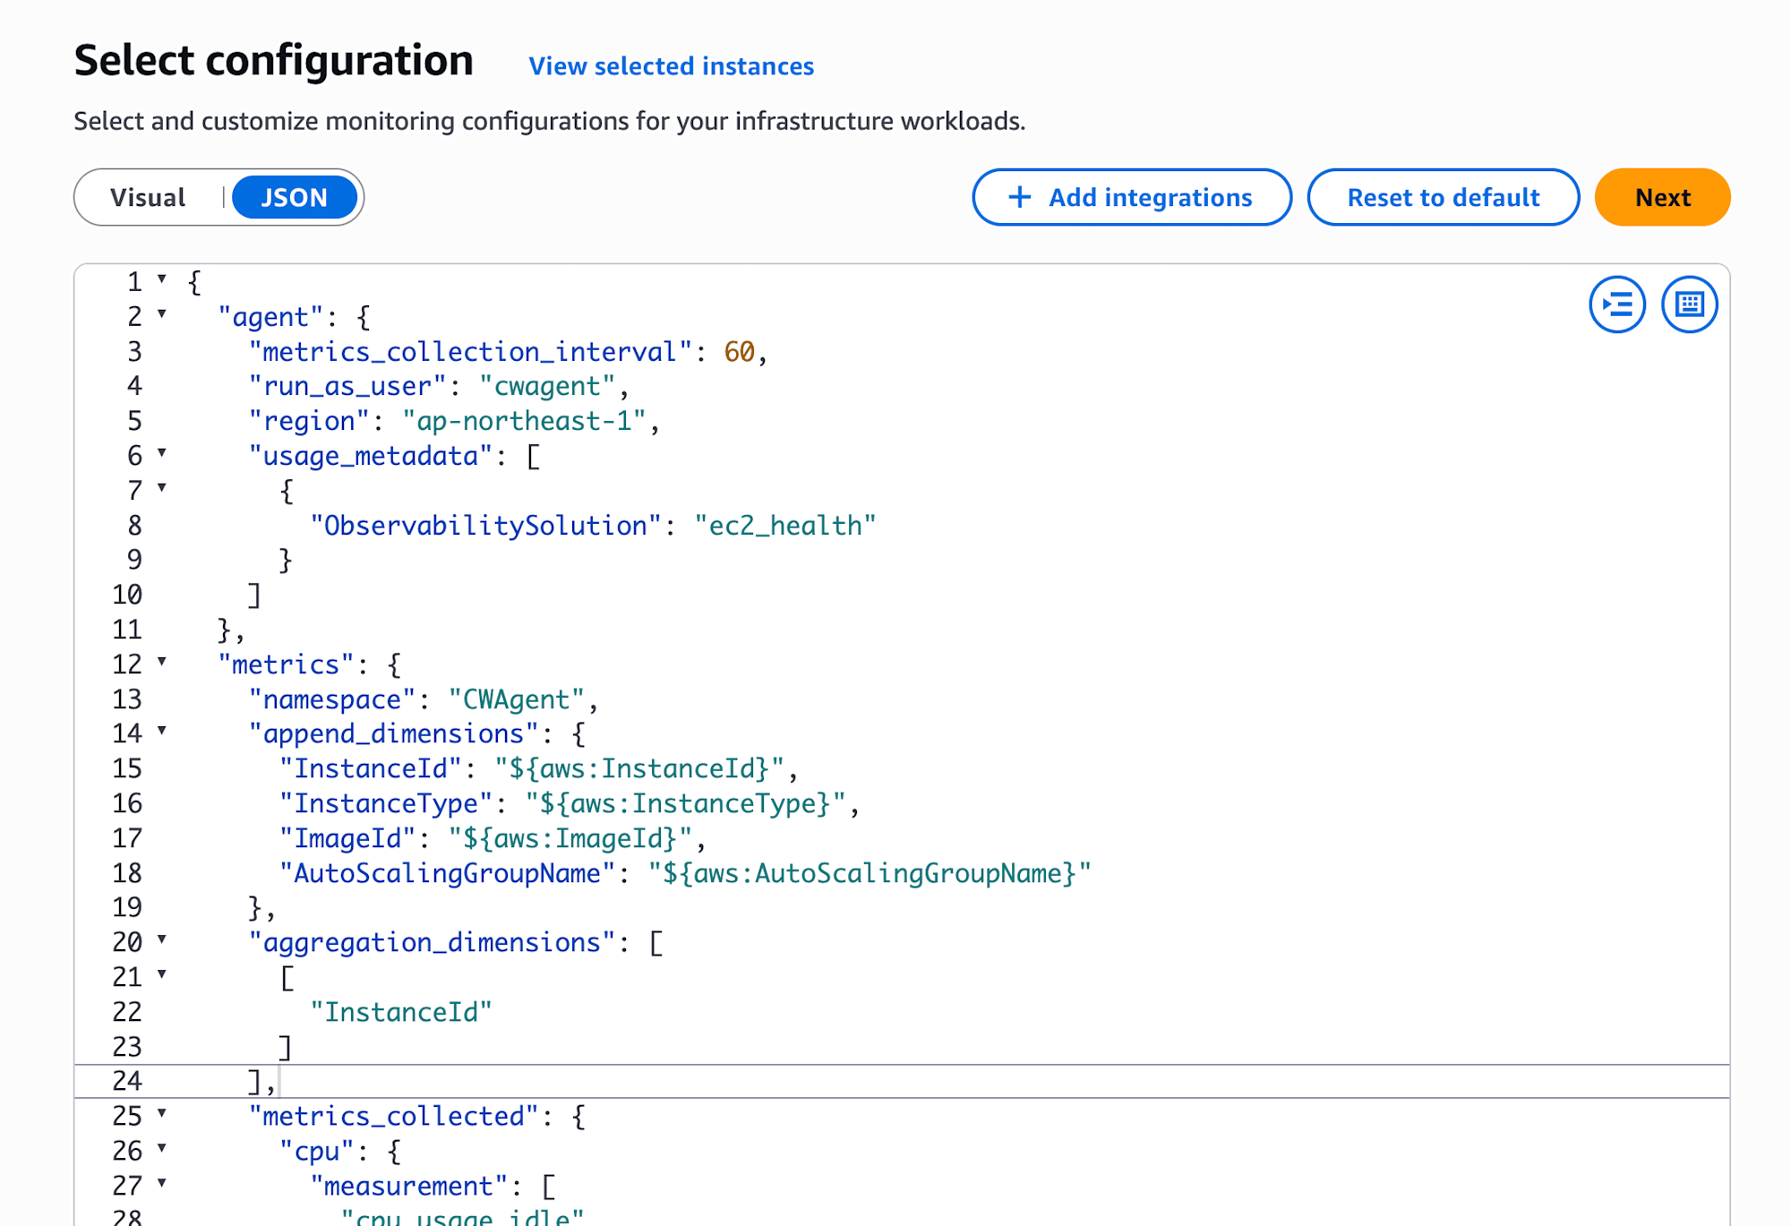Click "${aws:AutoScalingGroupName}" value
This screenshot has height=1226, width=1791.
869,874
